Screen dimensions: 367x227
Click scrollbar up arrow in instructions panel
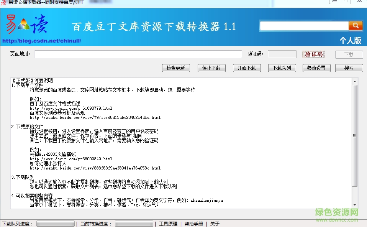(x=355, y=81)
